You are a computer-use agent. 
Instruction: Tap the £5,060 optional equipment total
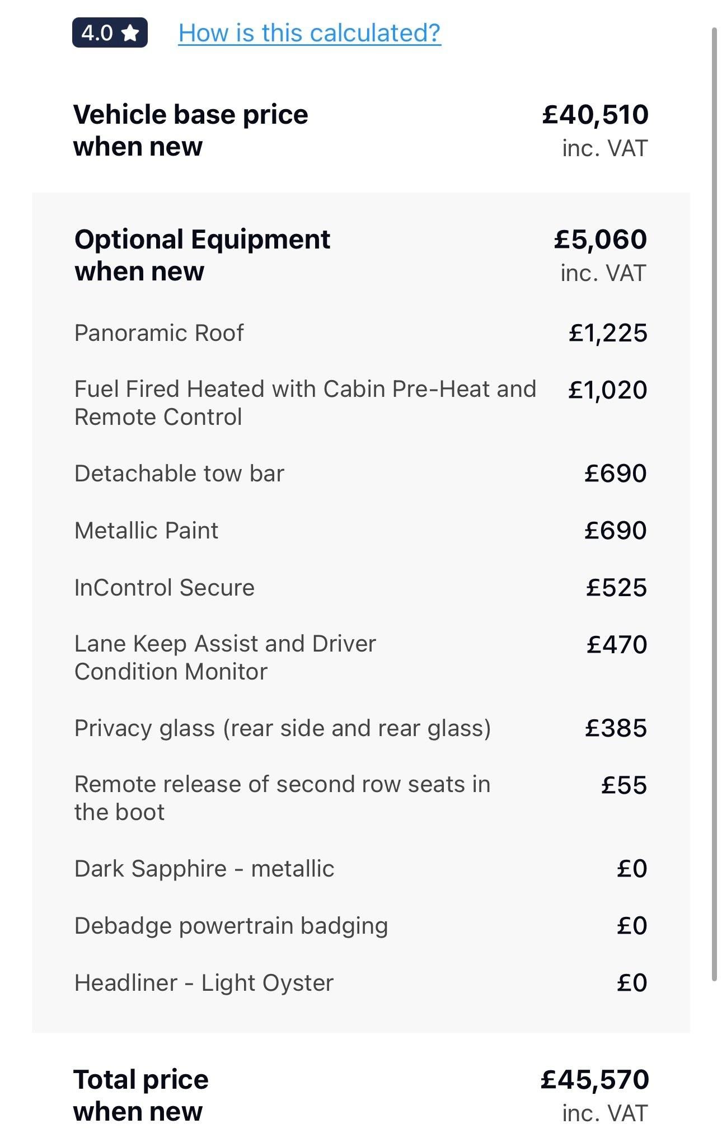coord(601,240)
